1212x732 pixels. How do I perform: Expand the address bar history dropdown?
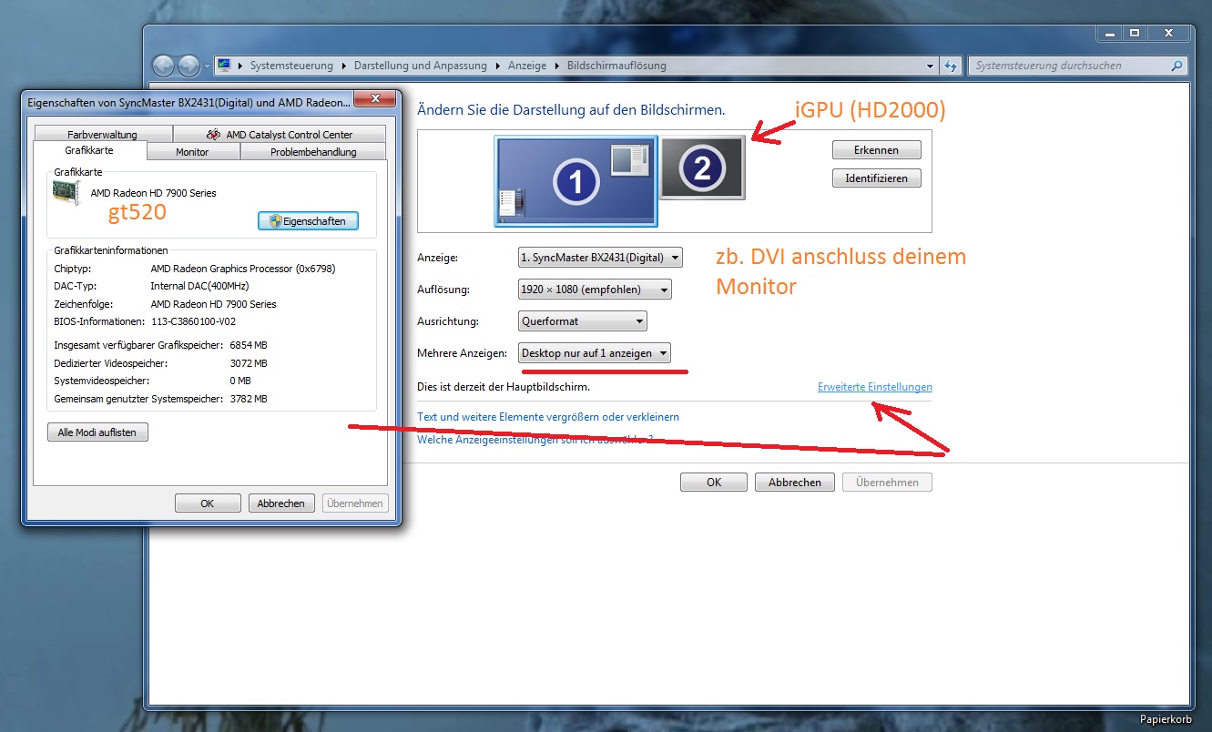[x=929, y=66]
